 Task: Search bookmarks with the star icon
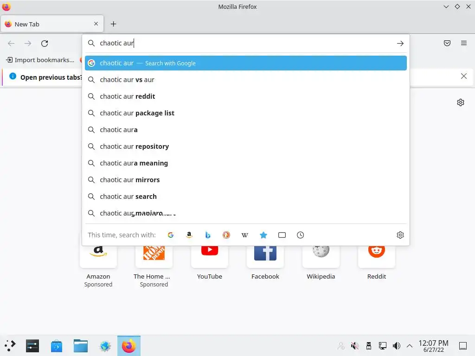pos(263,235)
